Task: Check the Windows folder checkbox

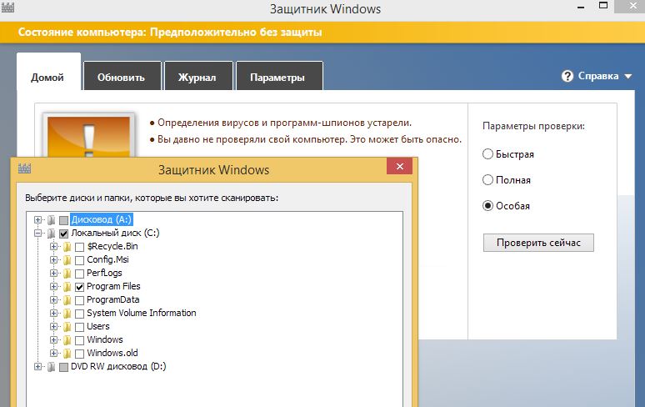Action: 80,340
